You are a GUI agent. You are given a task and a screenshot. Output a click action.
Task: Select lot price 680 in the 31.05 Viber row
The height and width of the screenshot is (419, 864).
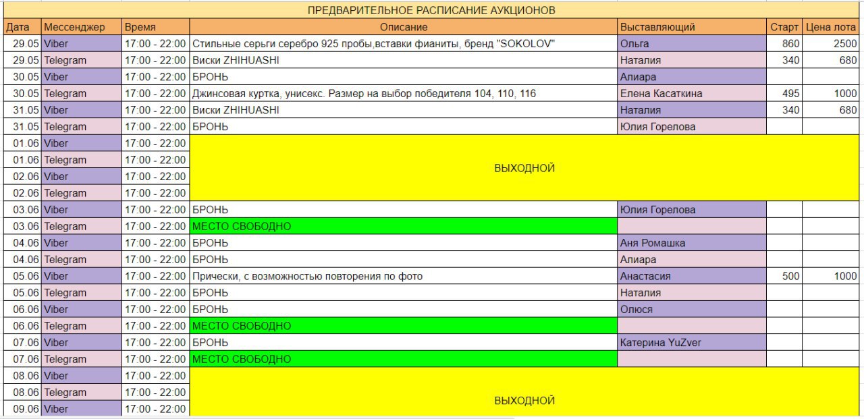pyautogui.click(x=832, y=110)
